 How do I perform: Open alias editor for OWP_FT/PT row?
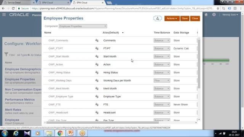[x=97, y=48]
